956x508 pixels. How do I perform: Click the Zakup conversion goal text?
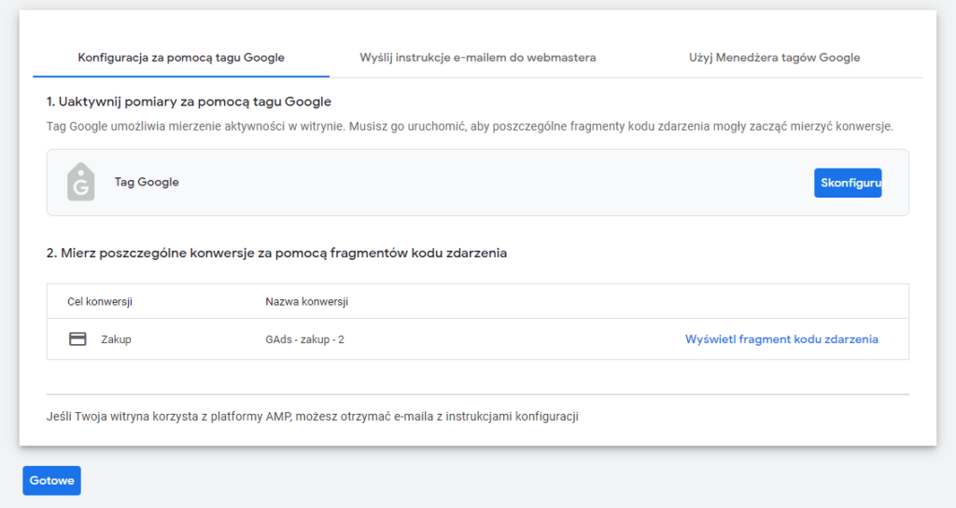click(116, 339)
